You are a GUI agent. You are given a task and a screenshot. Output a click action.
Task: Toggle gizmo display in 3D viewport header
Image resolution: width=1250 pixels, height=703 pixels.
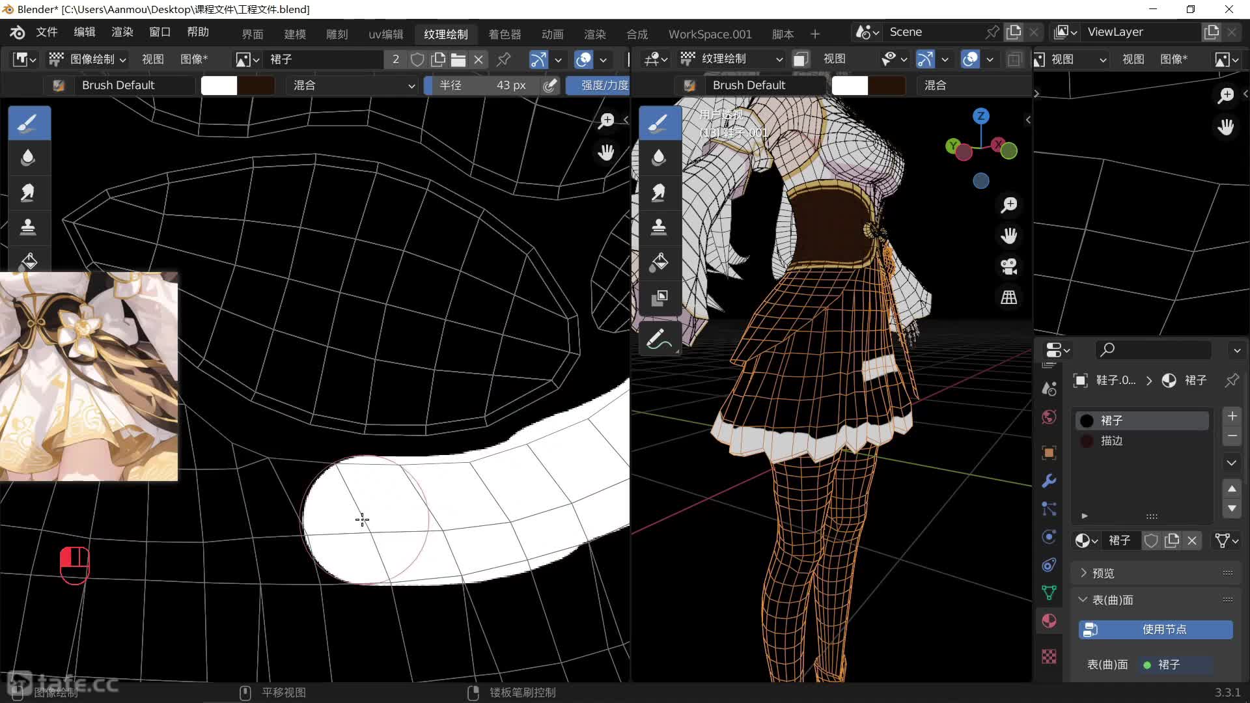click(925, 59)
